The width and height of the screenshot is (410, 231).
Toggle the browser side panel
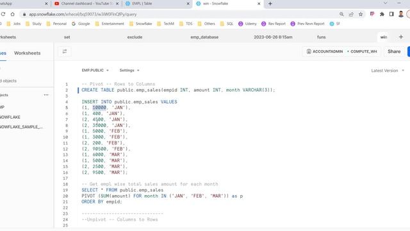pyautogui.click(x=391, y=14)
